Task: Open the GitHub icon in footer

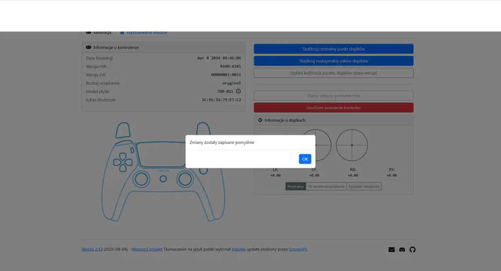Action: (x=412, y=250)
